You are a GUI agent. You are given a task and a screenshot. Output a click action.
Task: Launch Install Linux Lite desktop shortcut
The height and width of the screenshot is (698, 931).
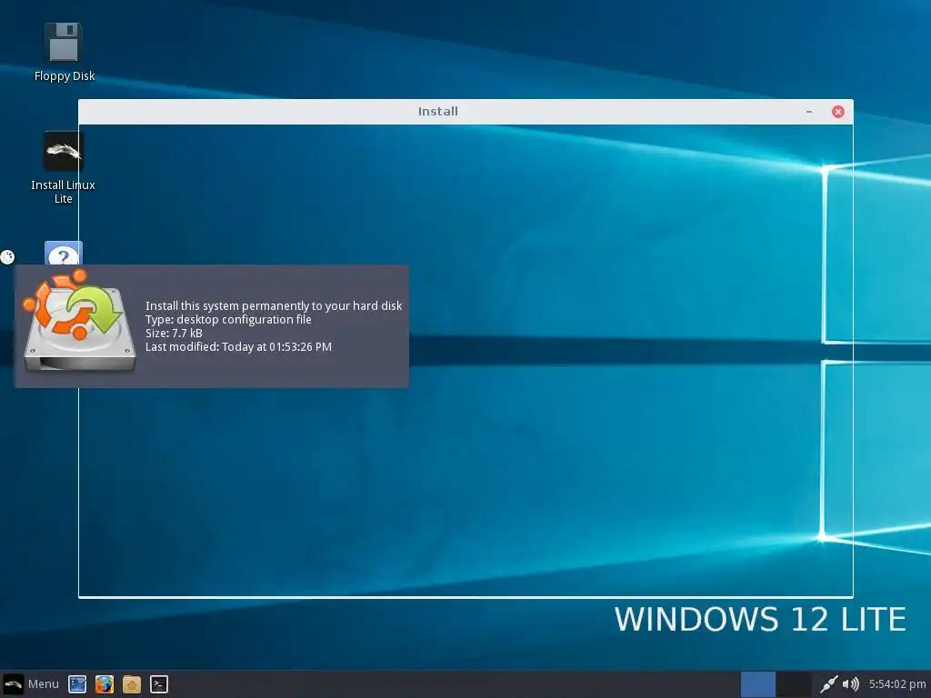[64, 151]
